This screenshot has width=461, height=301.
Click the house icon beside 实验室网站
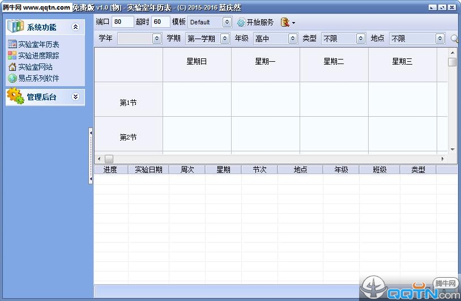pyautogui.click(x=12, y=67)
